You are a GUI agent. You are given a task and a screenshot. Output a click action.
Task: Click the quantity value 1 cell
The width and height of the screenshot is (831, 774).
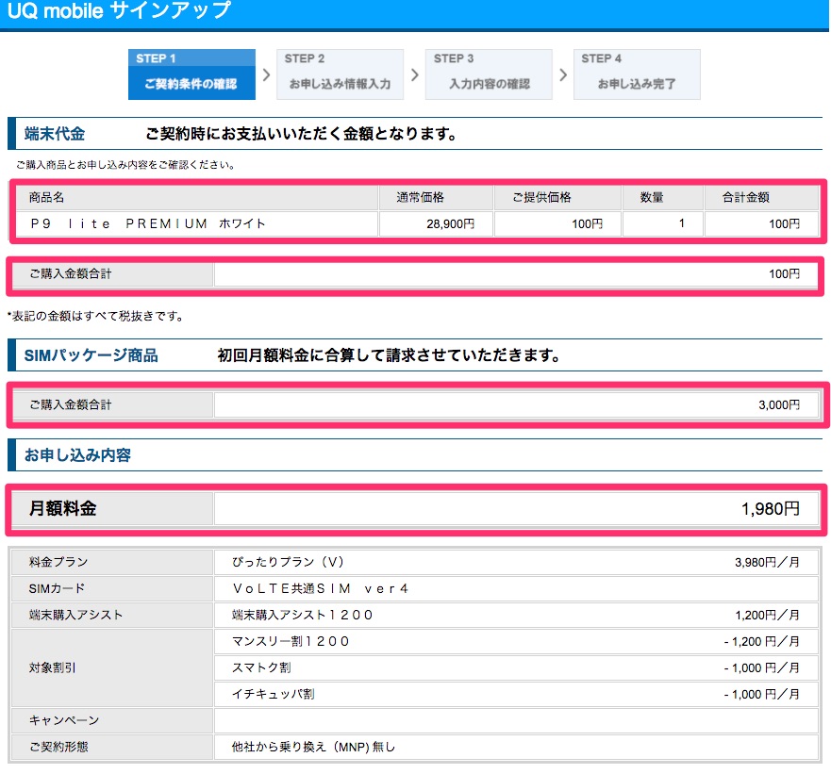[x=663, y=223]
